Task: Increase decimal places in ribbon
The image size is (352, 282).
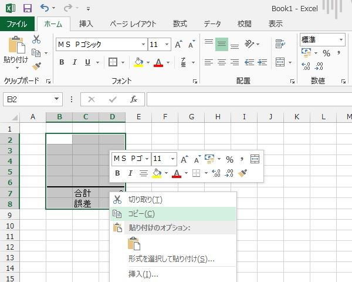Action: [306, 66]
